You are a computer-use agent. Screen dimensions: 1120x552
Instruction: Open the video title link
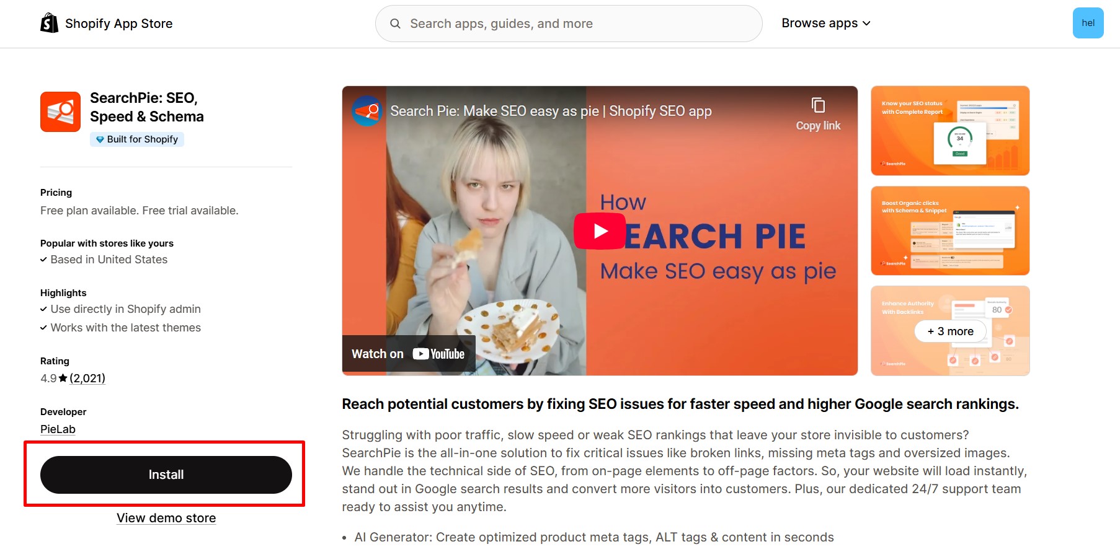pos(551,111)
